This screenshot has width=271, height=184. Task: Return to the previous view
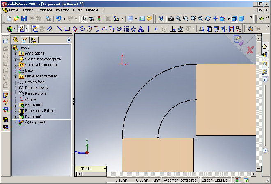pos(161,18)
